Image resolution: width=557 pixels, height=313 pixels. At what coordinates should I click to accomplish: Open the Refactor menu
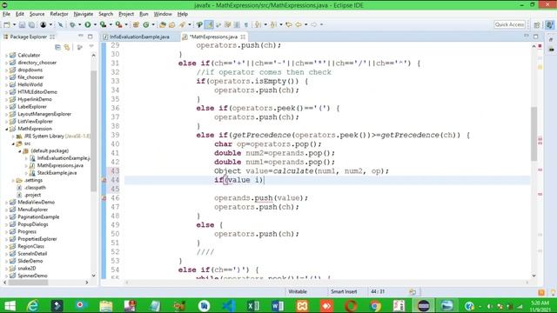coord(59,14)
